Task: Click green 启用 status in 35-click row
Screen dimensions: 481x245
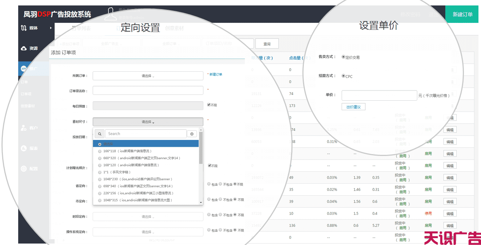Action: [428, 189]
